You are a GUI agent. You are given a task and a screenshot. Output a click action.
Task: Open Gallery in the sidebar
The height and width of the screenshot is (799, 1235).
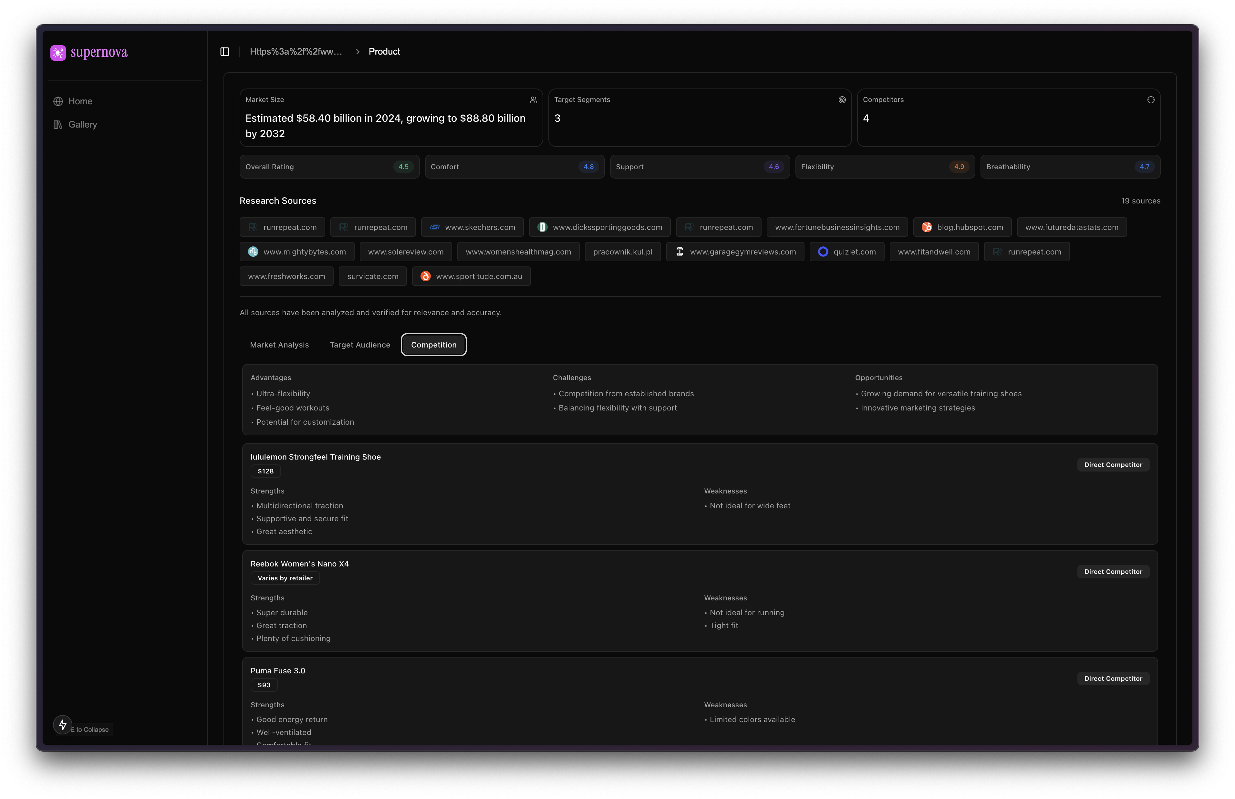point(82,125)
